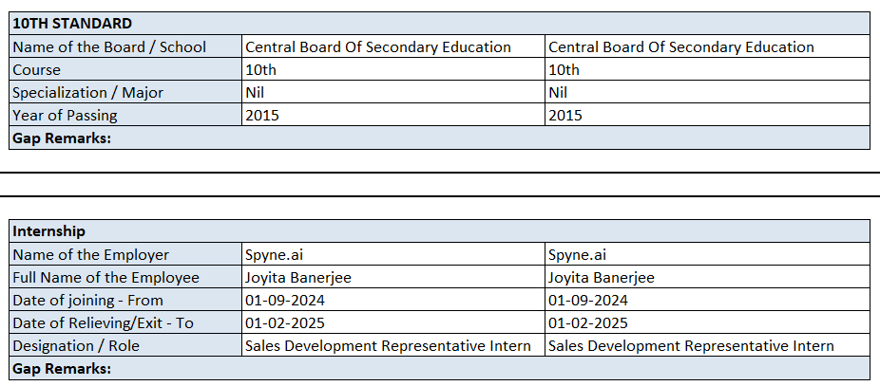The image size is (880, 386).
Task: Select the Course label cell
Action: click(37, 69)
